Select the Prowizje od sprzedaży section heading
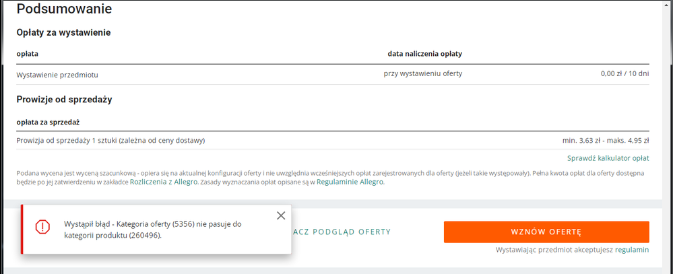 65,100
